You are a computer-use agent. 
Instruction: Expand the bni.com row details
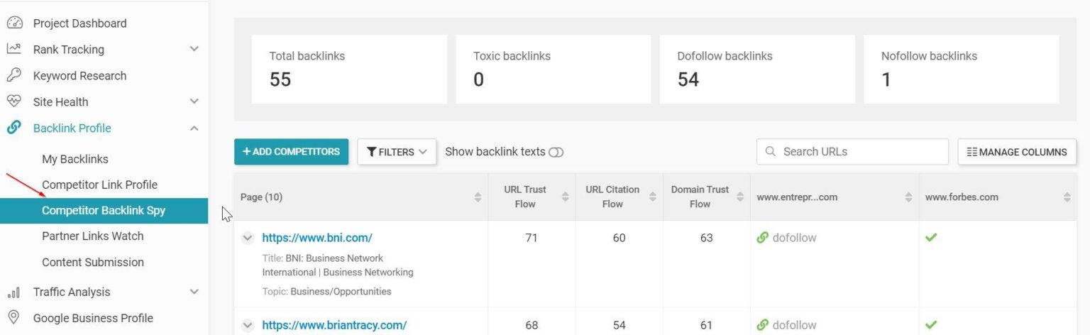tap(248, 238)
